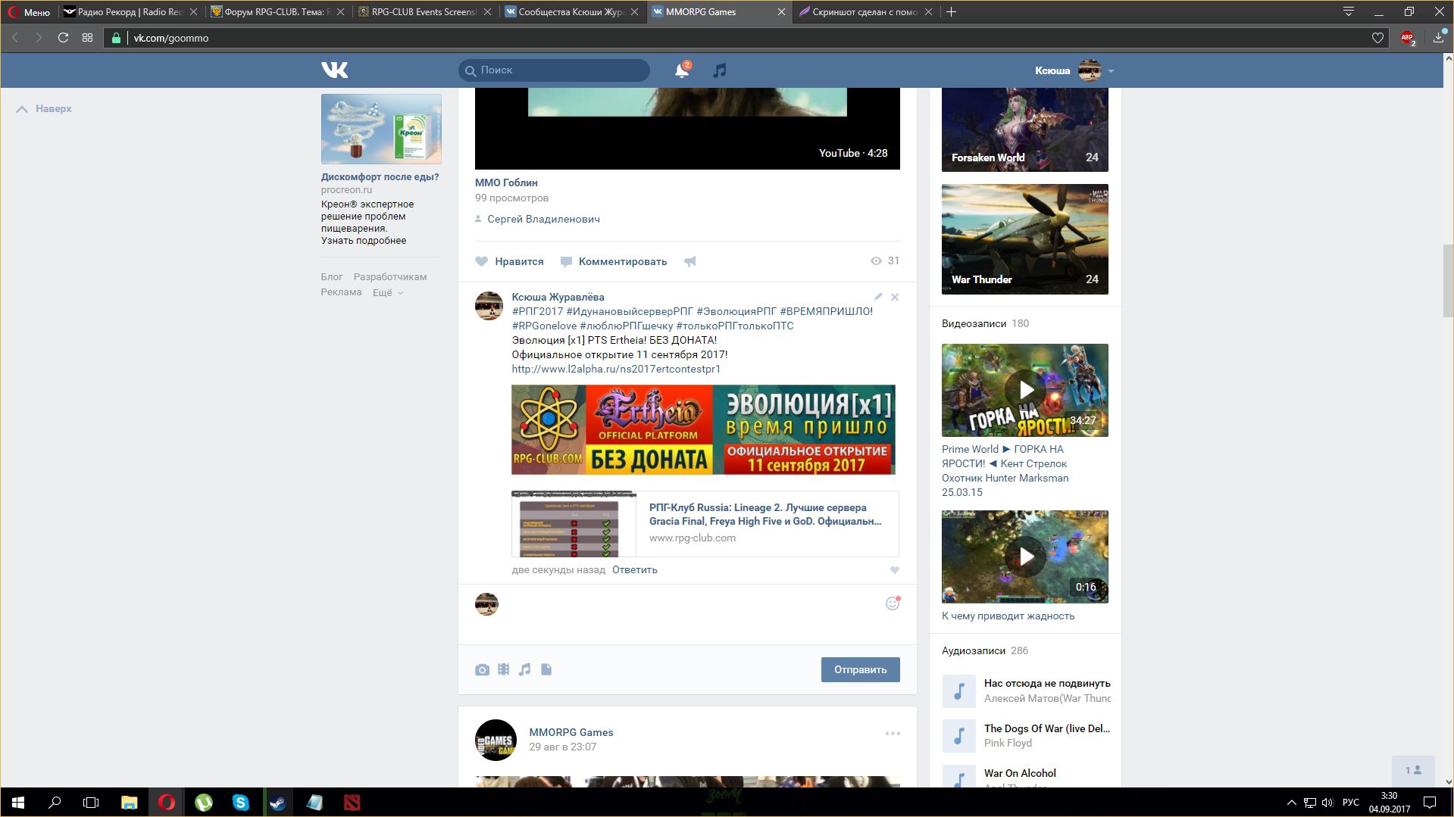Switch to Радио Рекорд tab
The image size is (1454, 817).
[x=130, y=12]
